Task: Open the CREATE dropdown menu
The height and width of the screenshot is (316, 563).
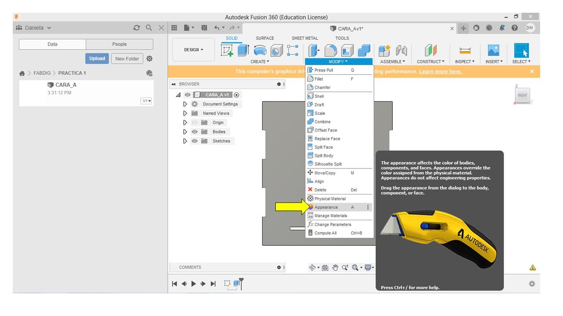Action: click(x=260, y=61)
